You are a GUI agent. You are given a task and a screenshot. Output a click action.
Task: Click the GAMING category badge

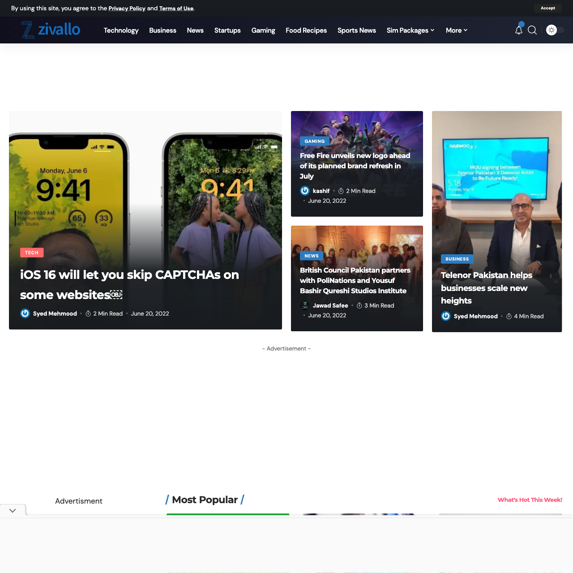(x=315, y=141)
